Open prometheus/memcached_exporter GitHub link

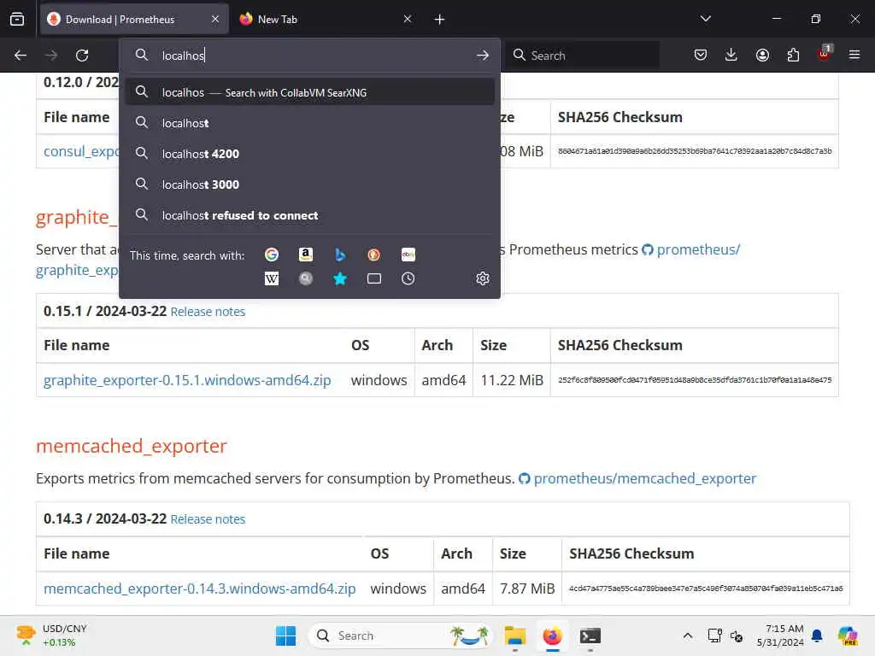(644, 478)
